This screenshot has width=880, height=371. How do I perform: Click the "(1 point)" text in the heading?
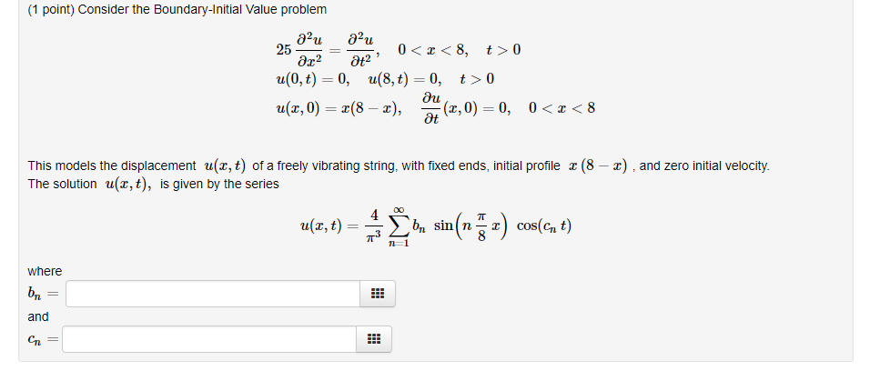point(51,9)
